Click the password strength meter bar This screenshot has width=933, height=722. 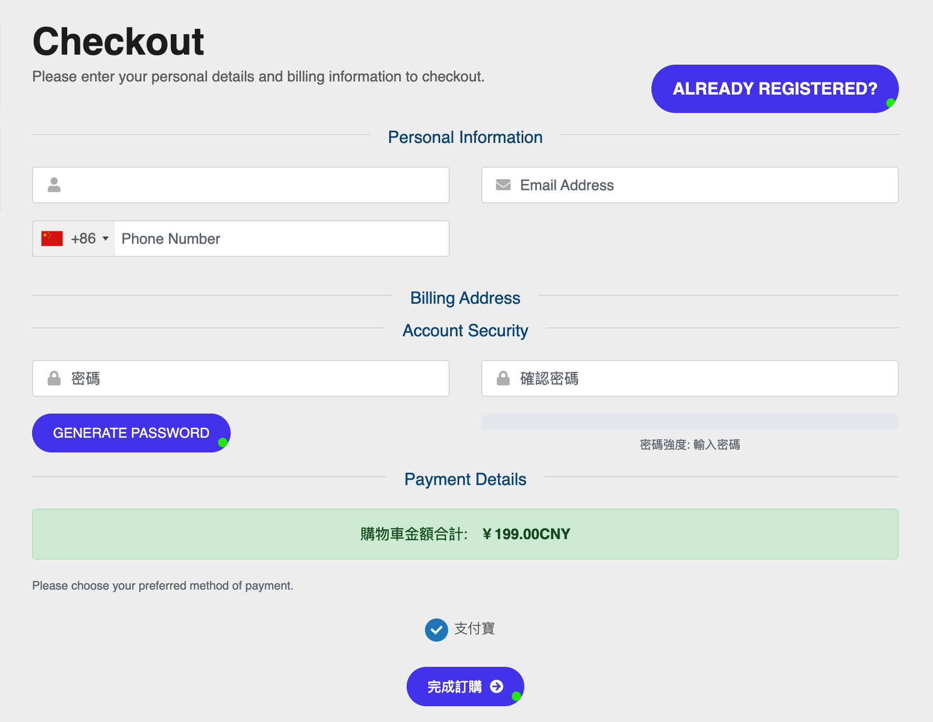point(689,422)
